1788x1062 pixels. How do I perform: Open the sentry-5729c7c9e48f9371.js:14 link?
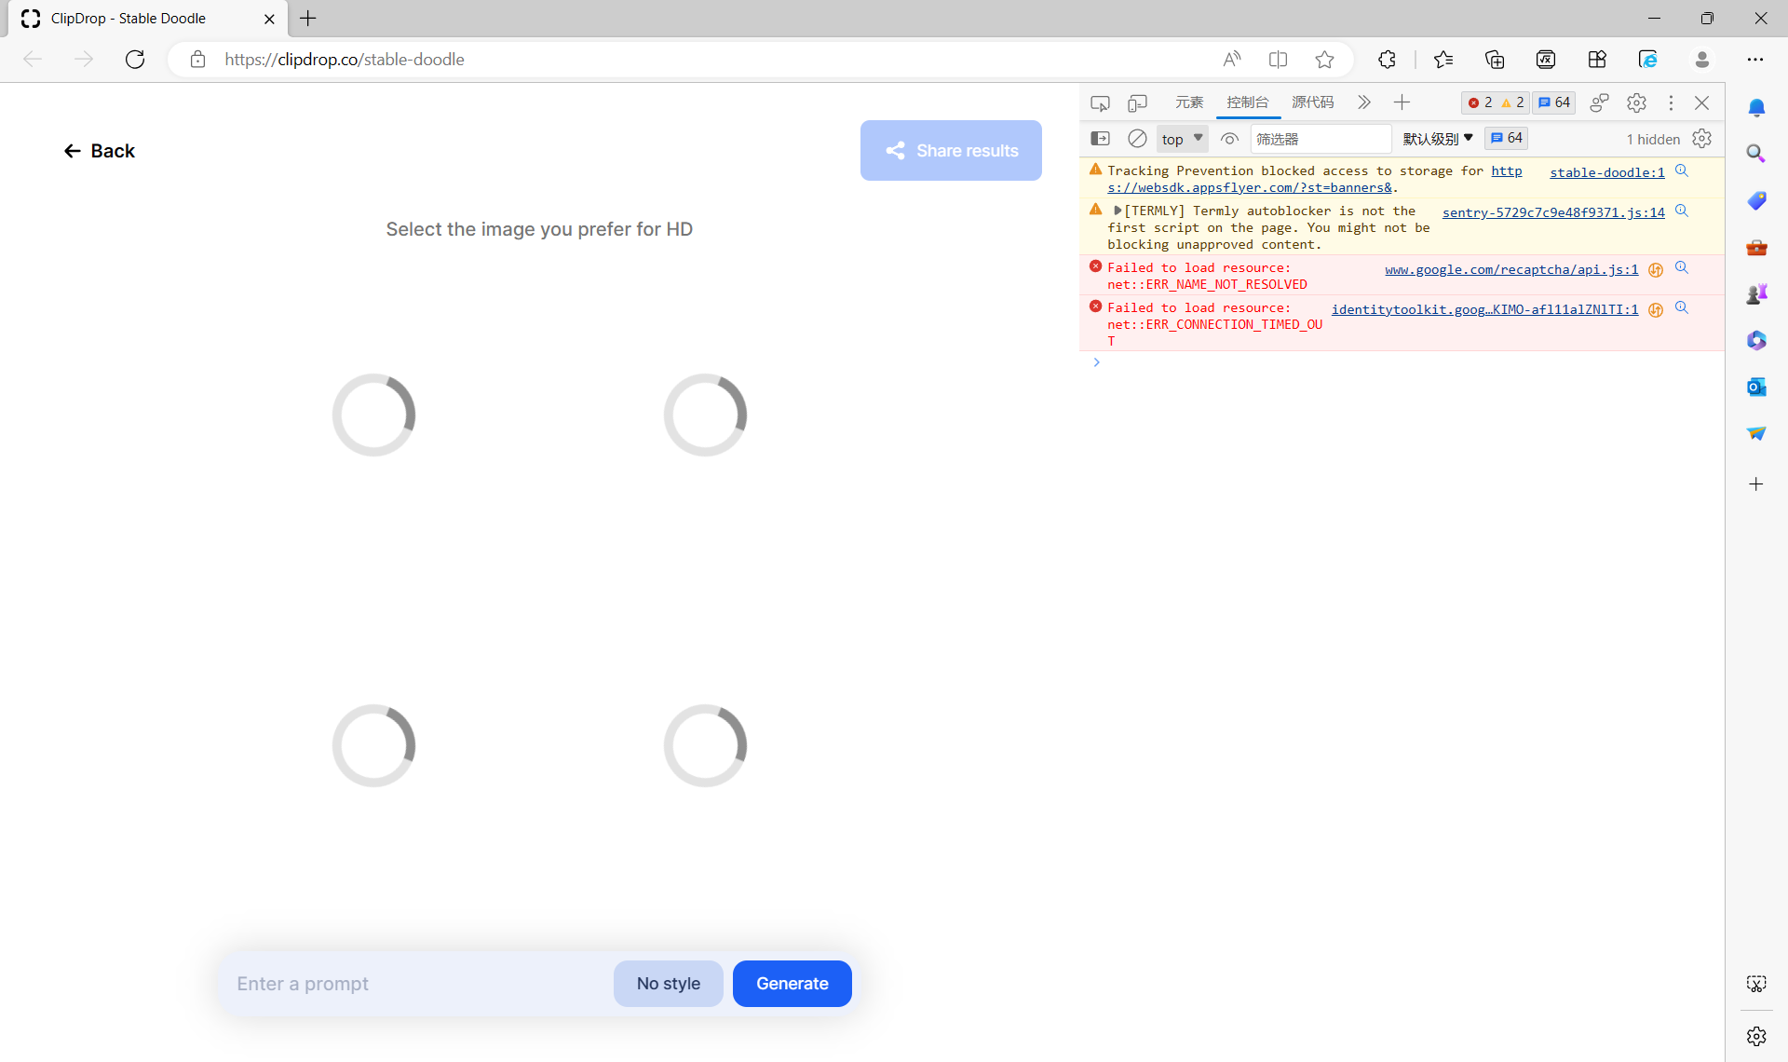coord(1553,212)
